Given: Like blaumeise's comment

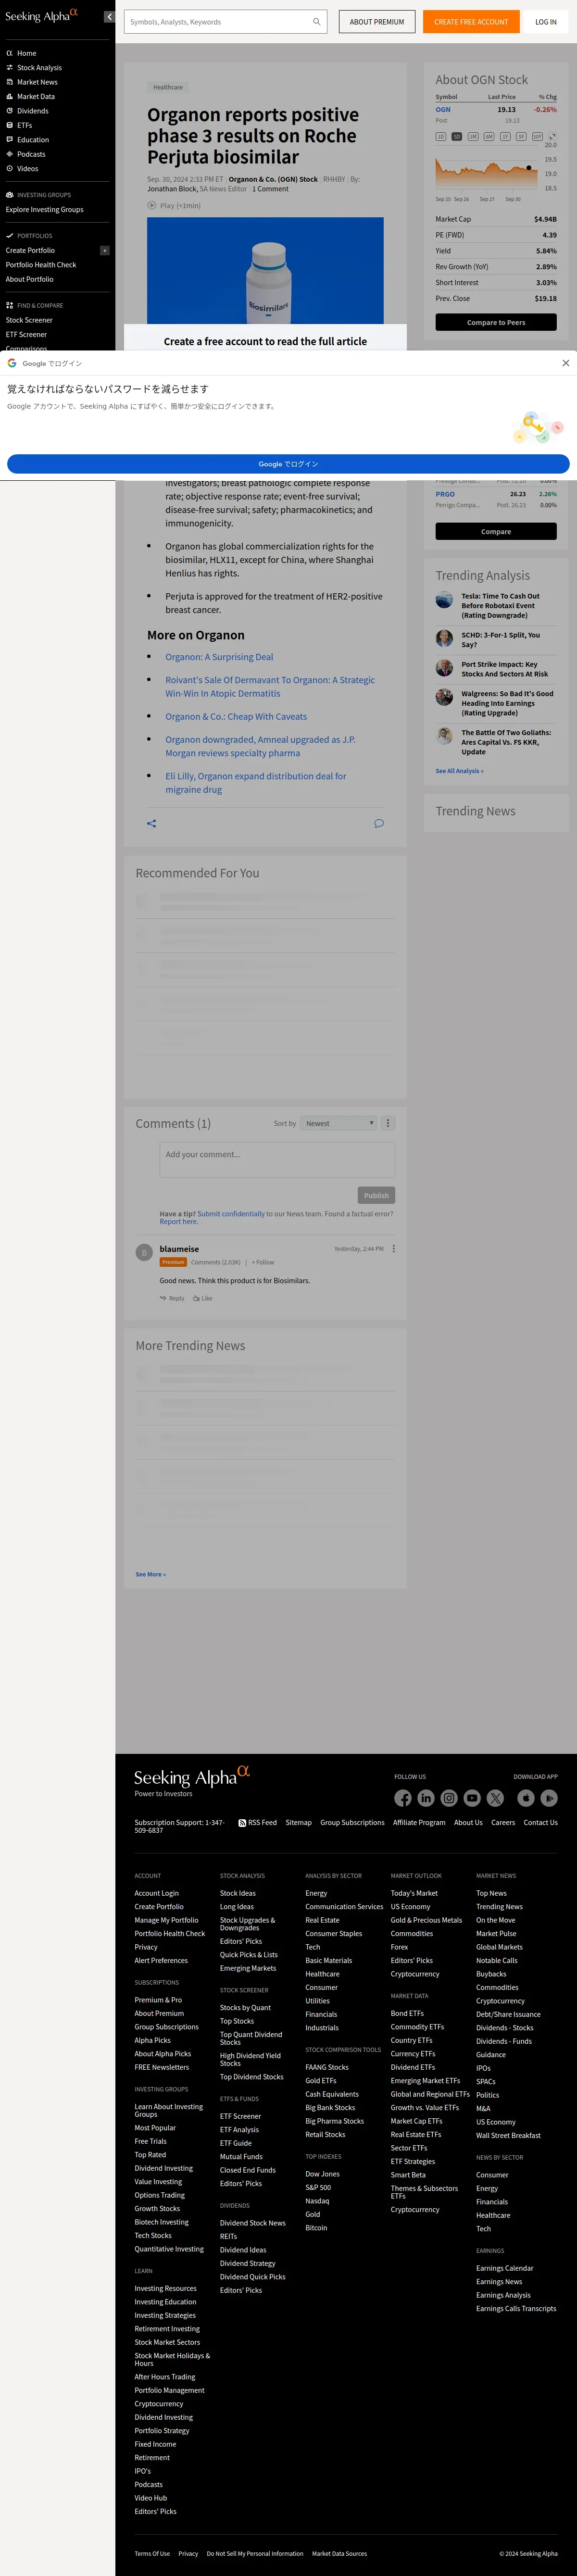Looking at the screenshot, I should tap(202, 1298).
